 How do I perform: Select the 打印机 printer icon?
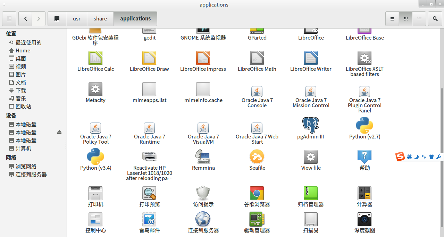95,193
